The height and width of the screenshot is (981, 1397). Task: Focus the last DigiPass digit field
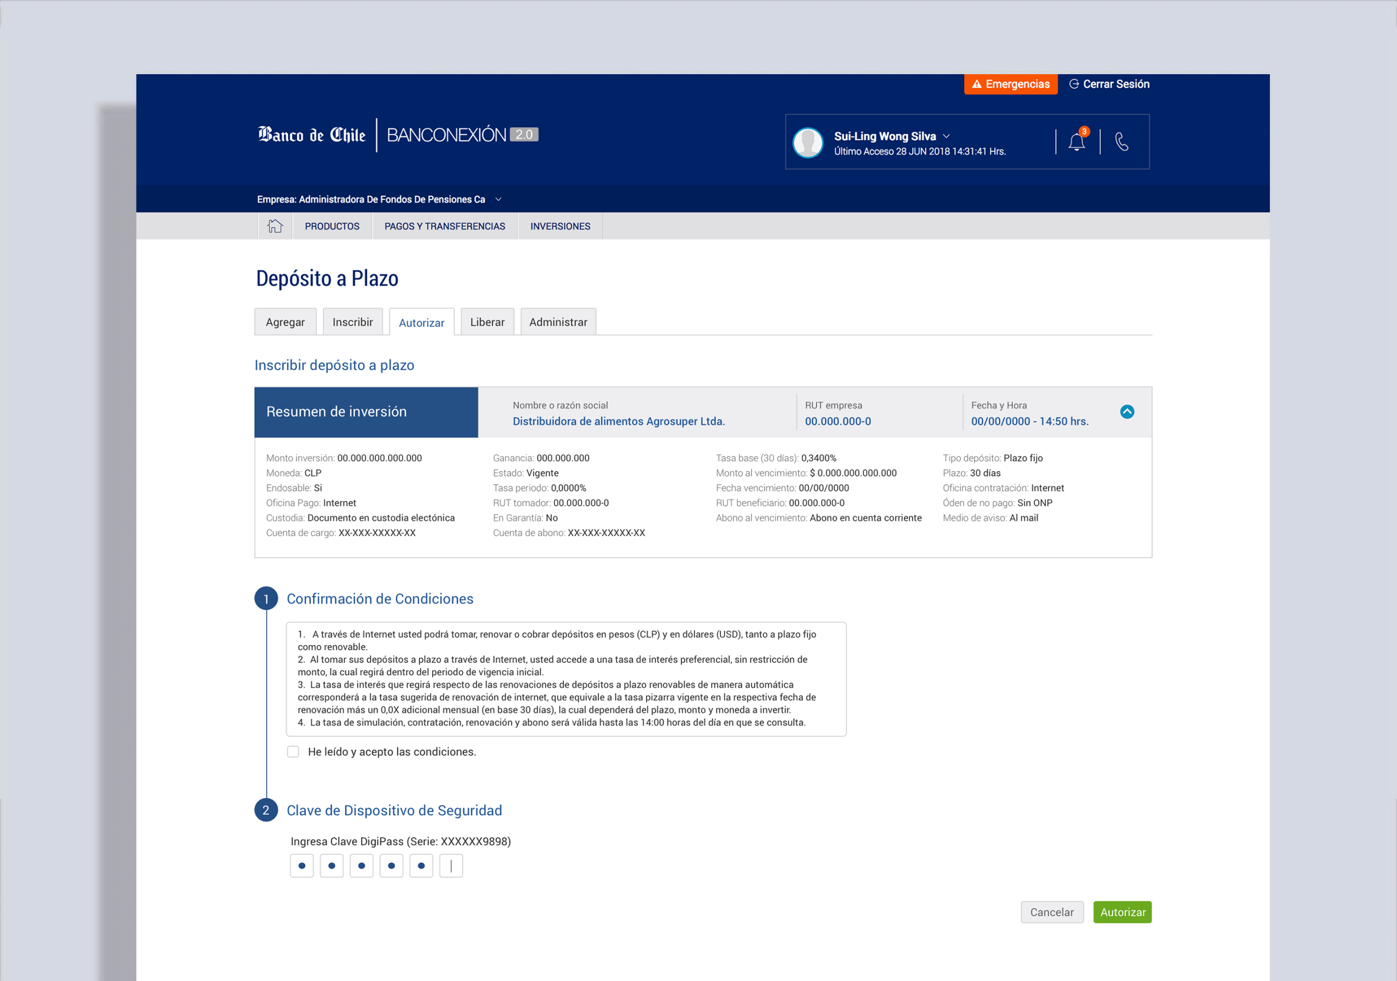click(x=451, y=865)
